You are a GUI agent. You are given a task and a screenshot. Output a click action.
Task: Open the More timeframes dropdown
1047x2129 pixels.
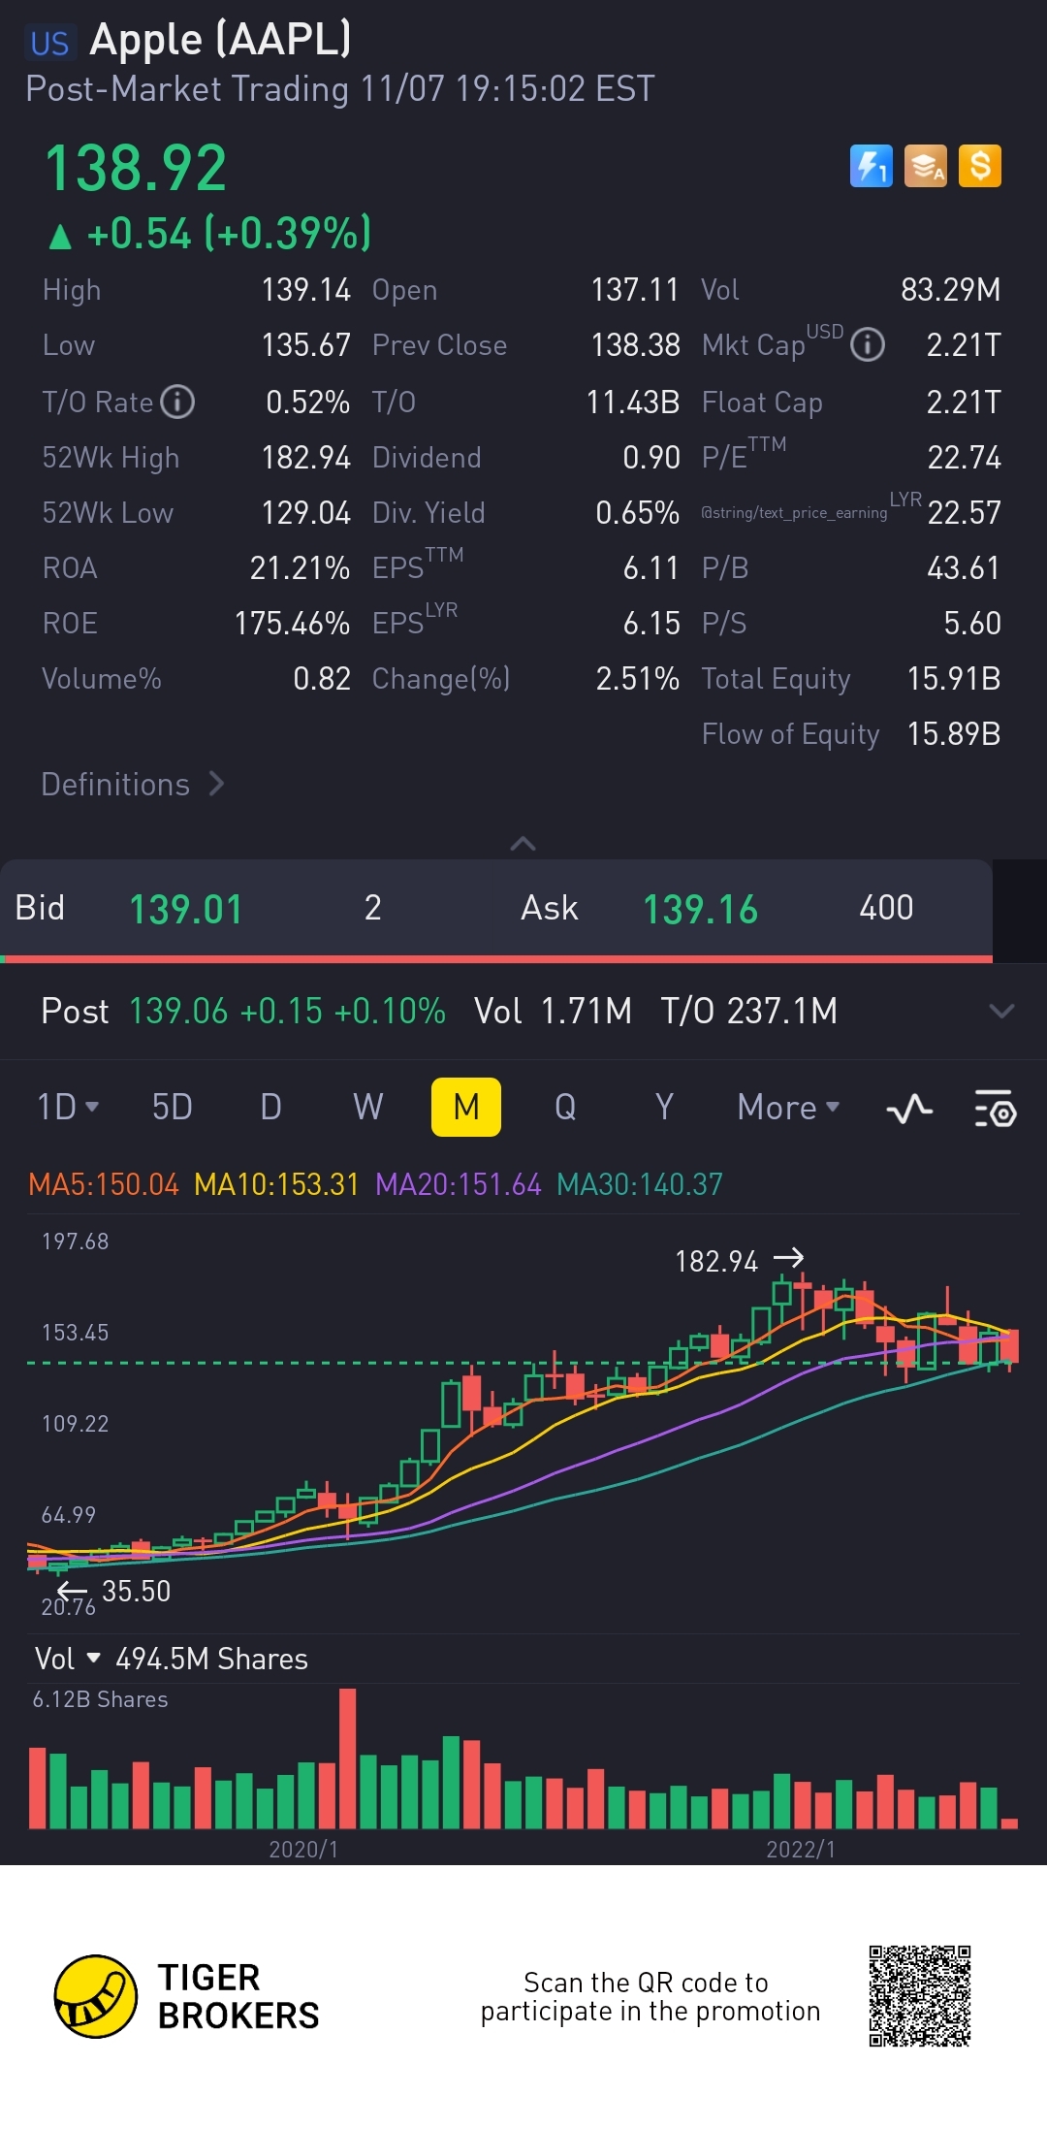point(788,1107)
